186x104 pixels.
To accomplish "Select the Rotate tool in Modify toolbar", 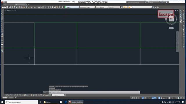I will 183,23.
